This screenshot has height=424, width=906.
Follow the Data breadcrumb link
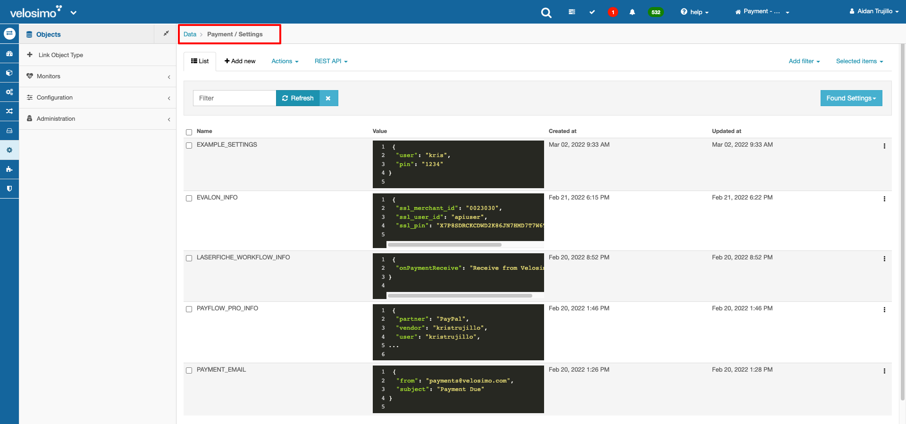pyautogui.click(x=190, y=34)
